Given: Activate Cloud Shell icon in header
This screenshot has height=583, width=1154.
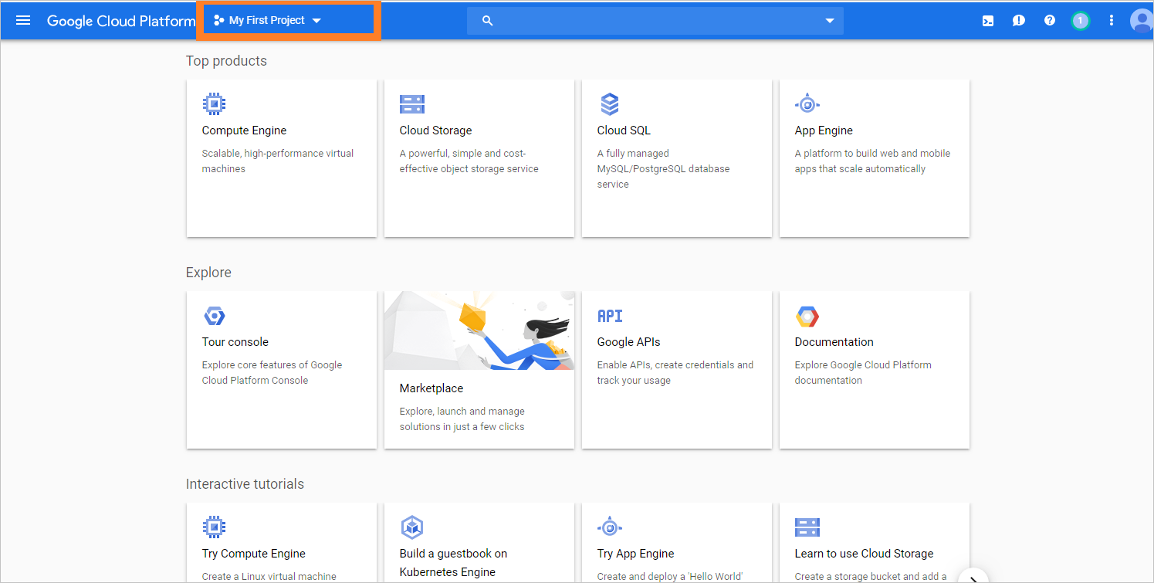Looking at the screenshot, I should click(988, 21).
